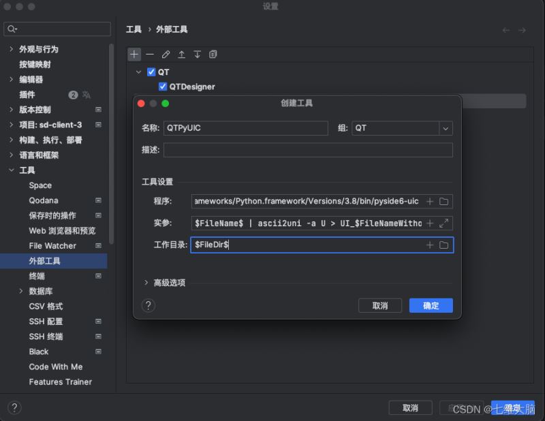Click the search magnifier icon in settings

coord(12,29)
